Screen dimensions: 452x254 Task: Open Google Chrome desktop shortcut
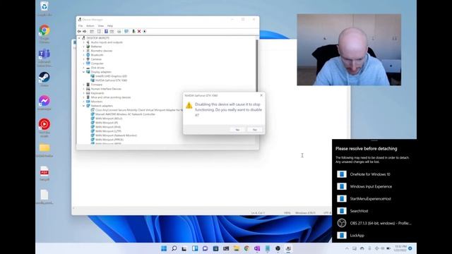[44, 34]
